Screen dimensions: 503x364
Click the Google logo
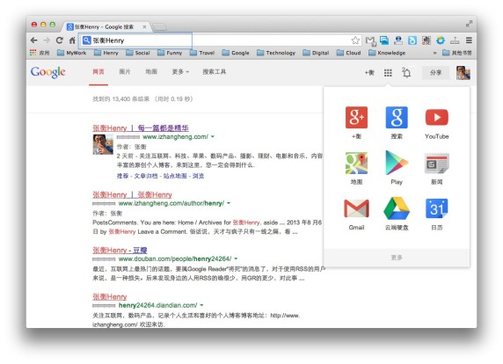[x=48, y=72]
